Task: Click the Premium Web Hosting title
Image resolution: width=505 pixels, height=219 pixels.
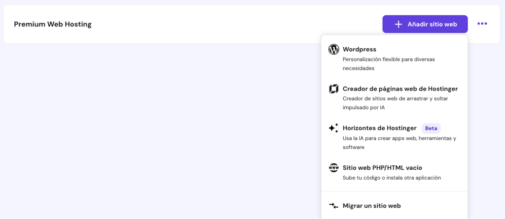Action: [53, 24]
